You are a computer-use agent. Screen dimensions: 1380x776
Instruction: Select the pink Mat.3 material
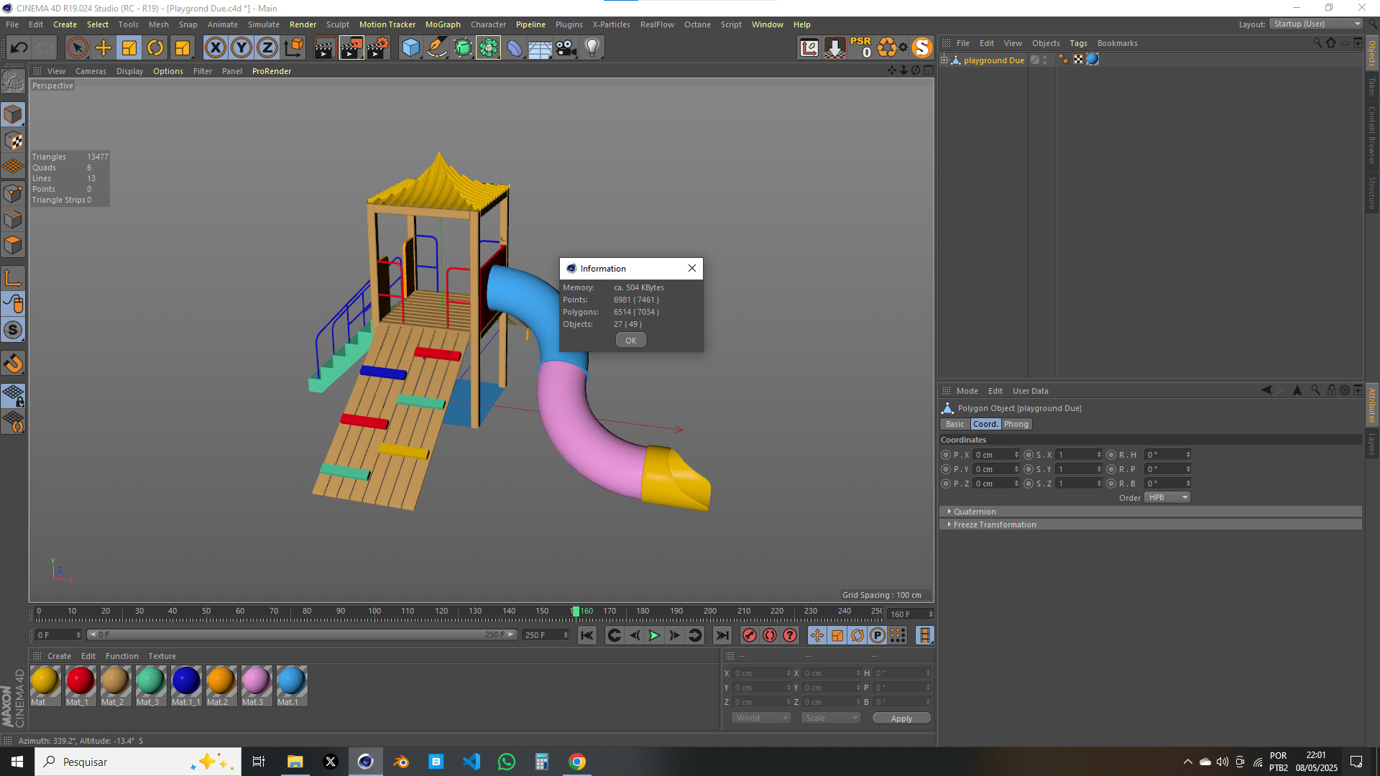tap(256, 685)
